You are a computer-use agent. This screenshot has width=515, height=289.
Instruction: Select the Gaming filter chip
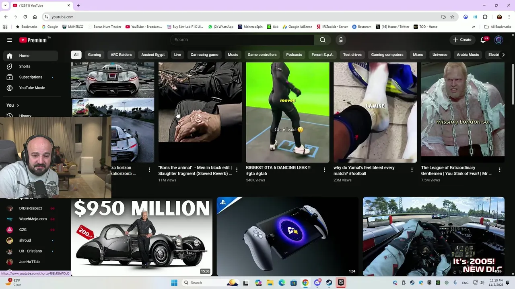95,55
